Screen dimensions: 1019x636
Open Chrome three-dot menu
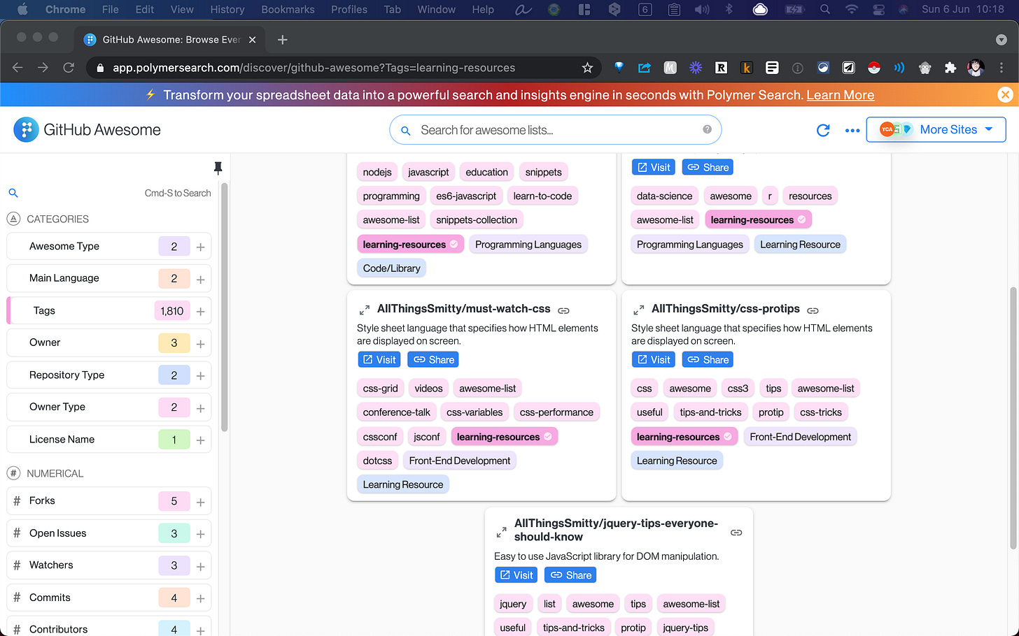(1002, 68)
